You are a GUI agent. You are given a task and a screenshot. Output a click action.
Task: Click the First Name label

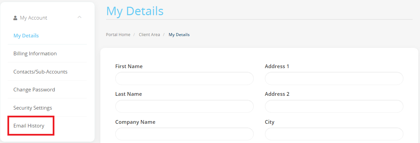[x=129, y=66]
